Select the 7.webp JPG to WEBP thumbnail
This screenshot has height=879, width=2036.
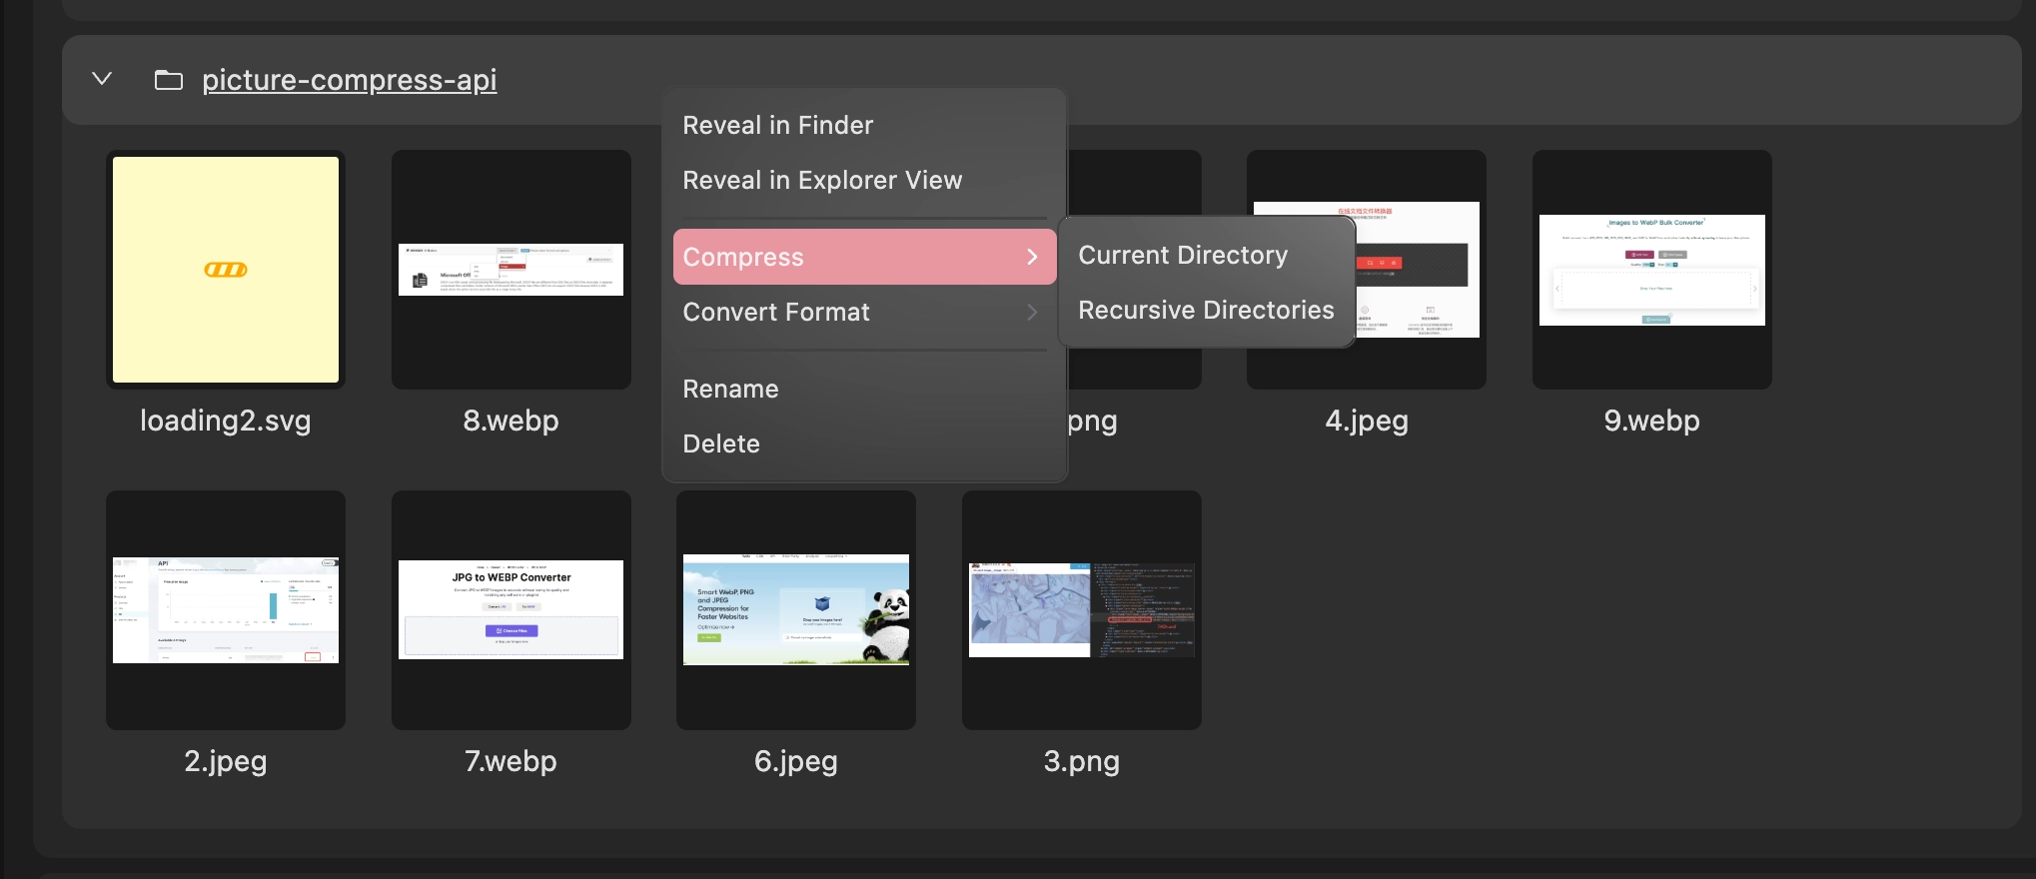[510, 609]
